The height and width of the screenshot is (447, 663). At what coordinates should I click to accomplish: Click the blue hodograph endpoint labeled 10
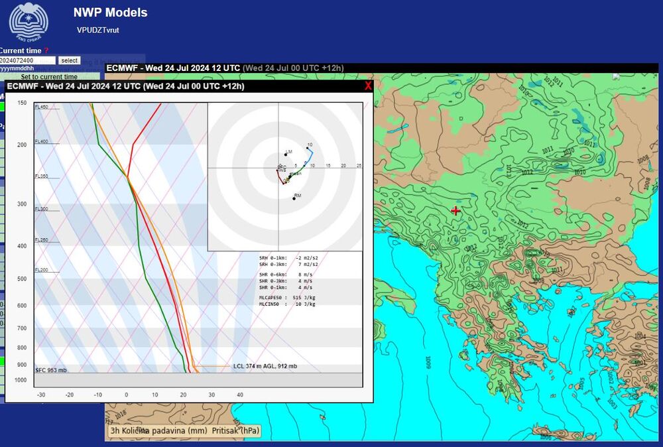click(x=308, y=149)
